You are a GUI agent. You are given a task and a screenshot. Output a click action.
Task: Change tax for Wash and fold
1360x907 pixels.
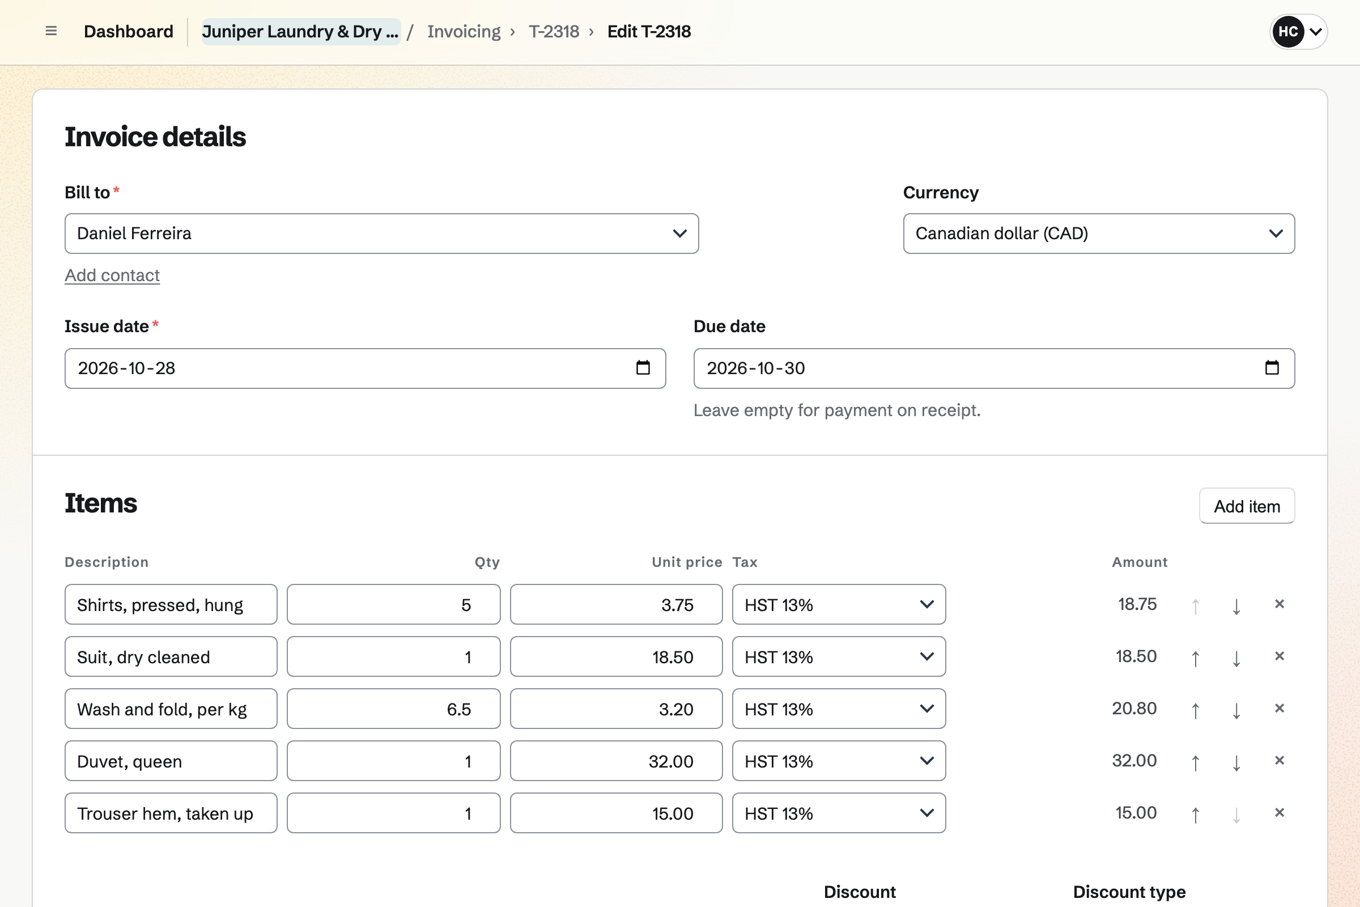pos(839,709)
